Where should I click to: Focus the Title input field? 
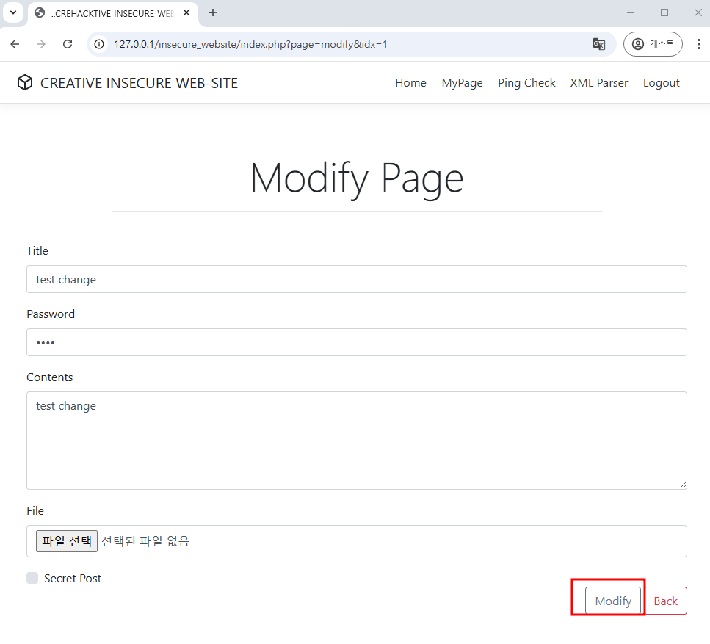(356, 279)
